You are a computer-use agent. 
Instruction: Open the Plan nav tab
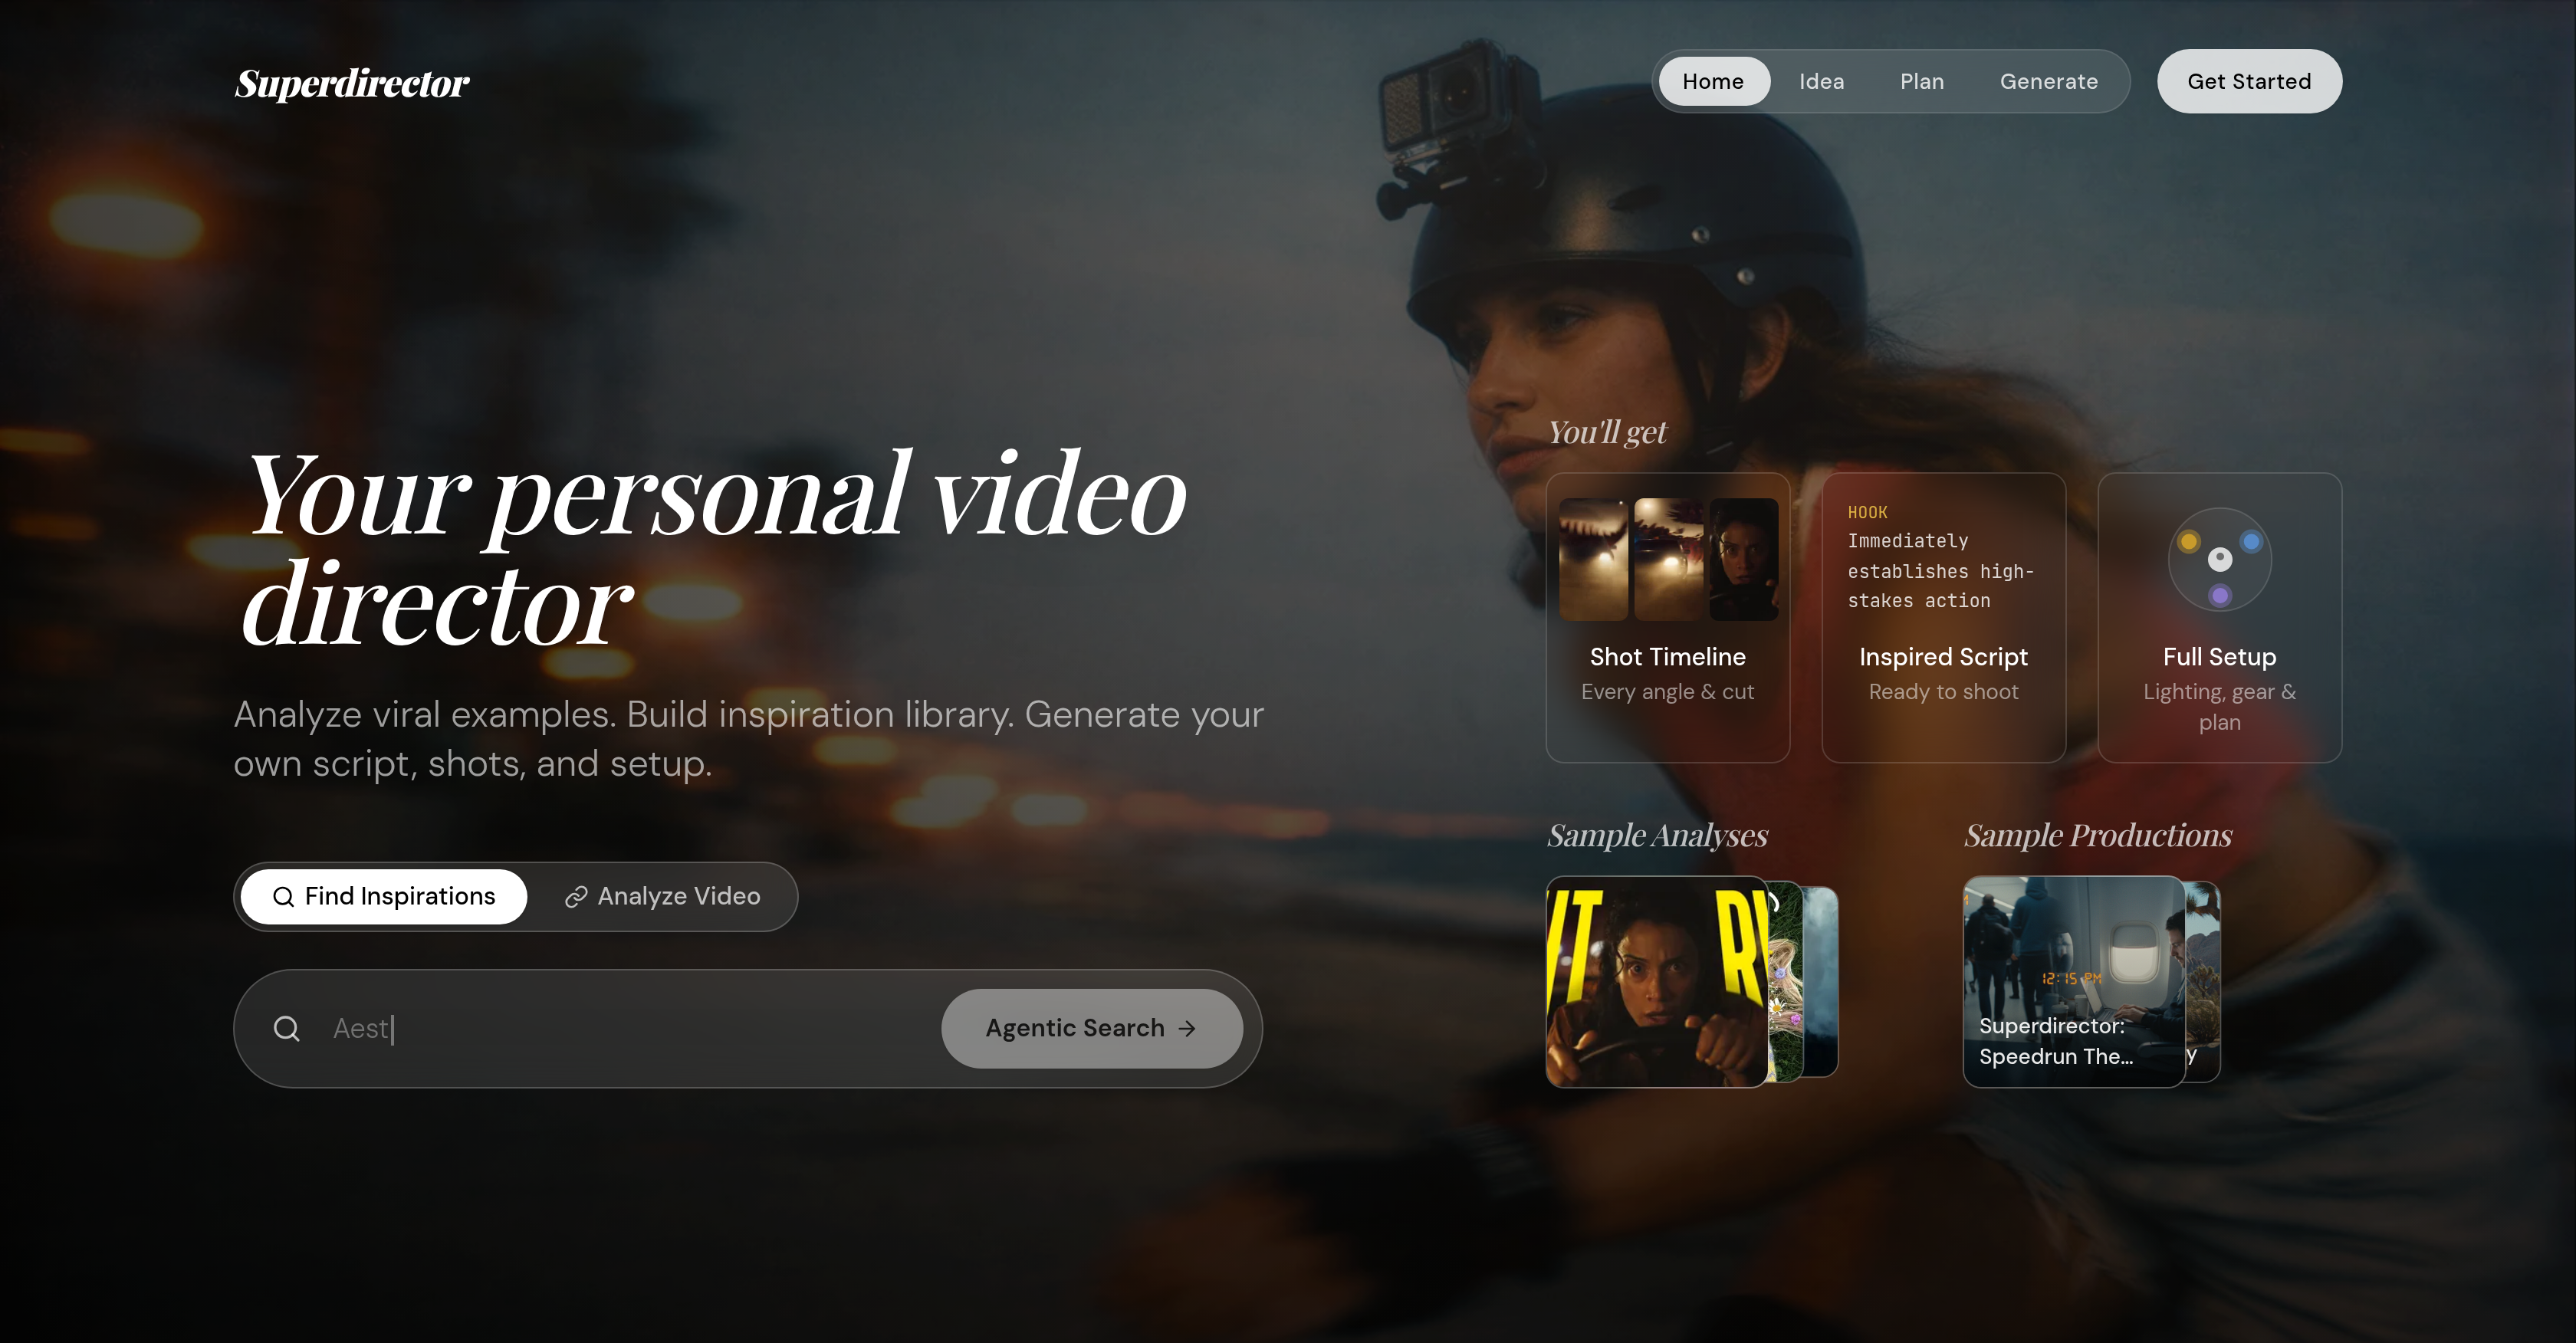point(1922,81)
